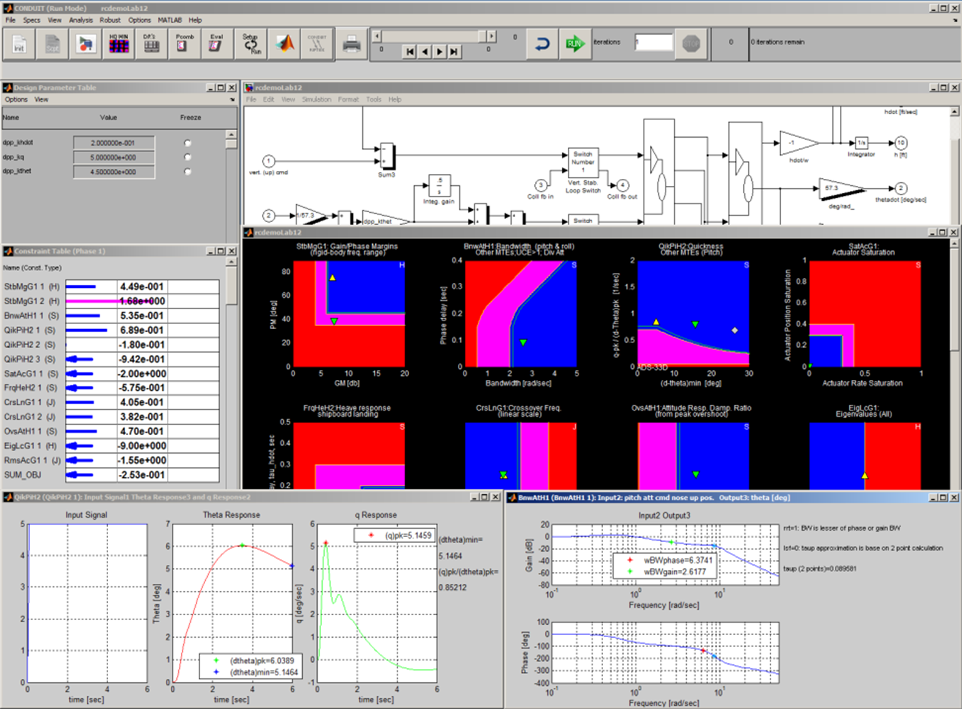Image resolution: width=962 pixels, height=709 pixels.
Task: Expand the Design Parameter Table chevron
Action: click(232, 99)
